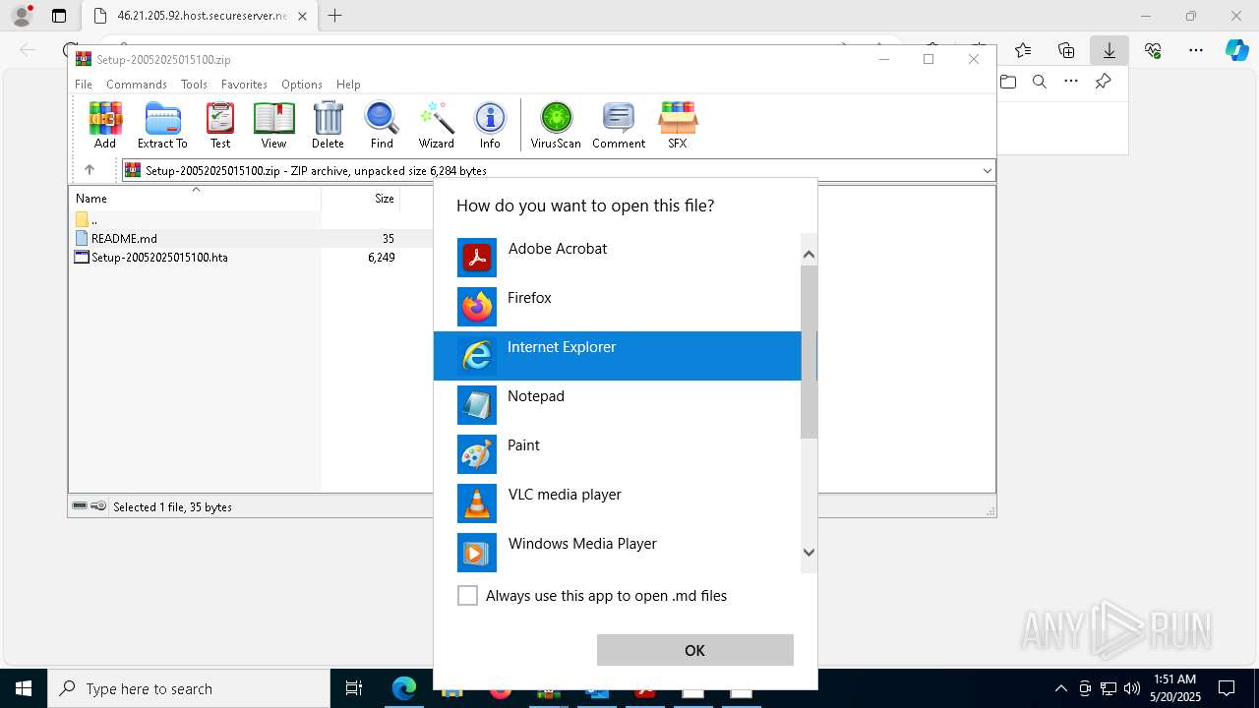This screenshot has width=1259, height=708.
Task: Open the Tools menu
Action: [194, 85]
